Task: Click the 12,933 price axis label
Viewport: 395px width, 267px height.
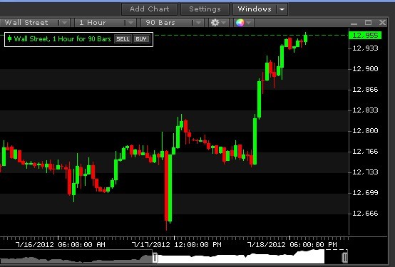Action: [365, 48]
